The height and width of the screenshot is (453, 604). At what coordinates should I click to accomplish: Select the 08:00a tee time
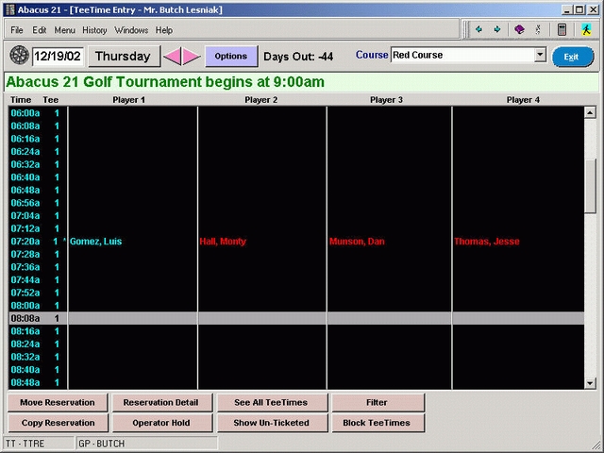25,306
